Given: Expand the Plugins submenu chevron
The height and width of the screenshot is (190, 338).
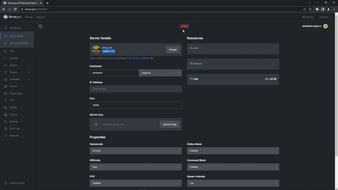Looking at the screenshot, I should point(29,72).
